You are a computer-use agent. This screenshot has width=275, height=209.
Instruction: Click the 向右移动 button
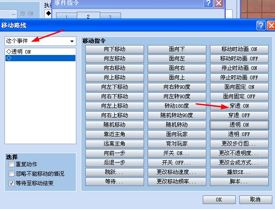coord(115,68)
